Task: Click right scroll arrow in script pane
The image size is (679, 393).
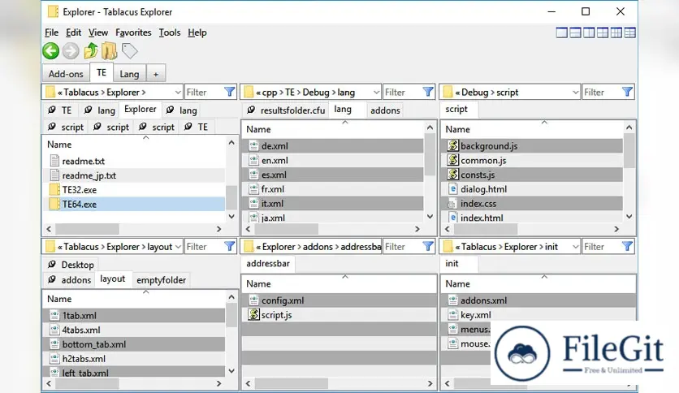Action: tap(616, 228)
